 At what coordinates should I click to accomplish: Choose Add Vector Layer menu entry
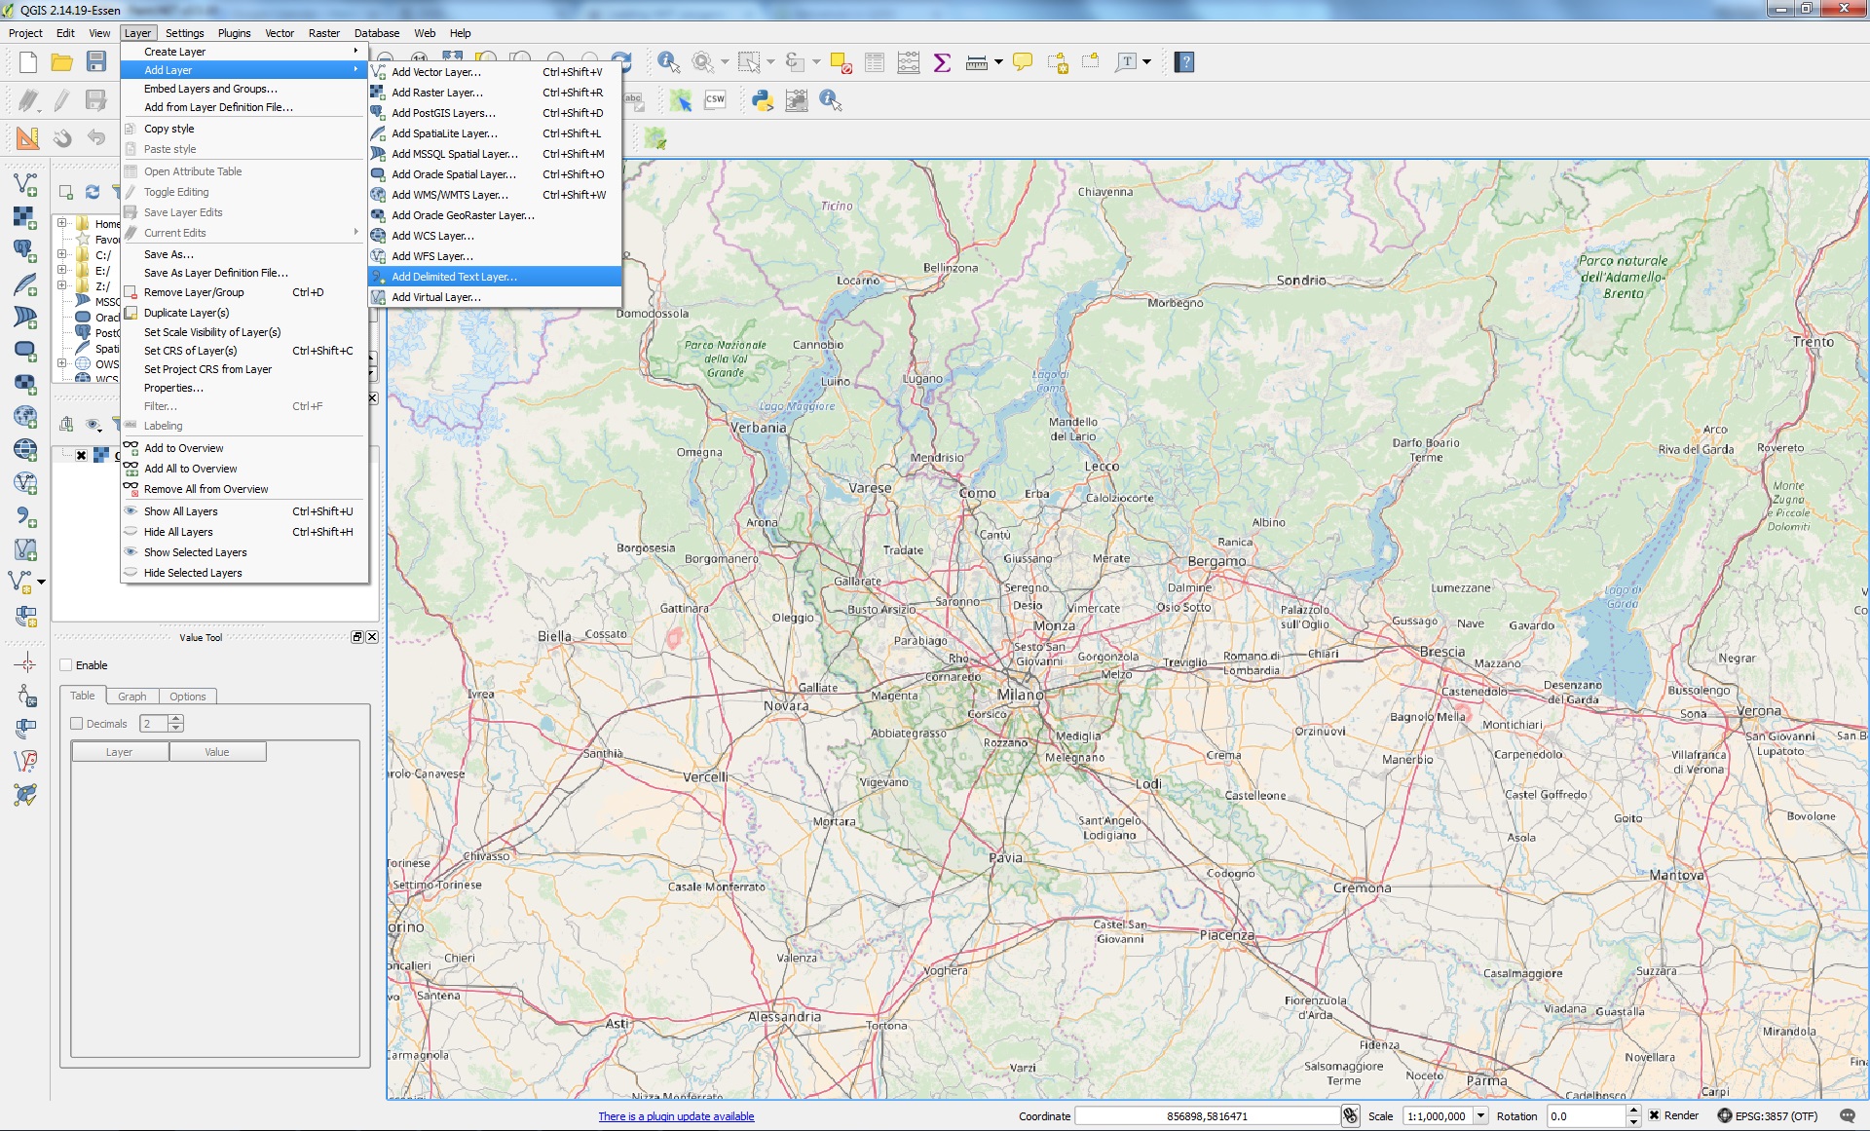click(495, 72)
